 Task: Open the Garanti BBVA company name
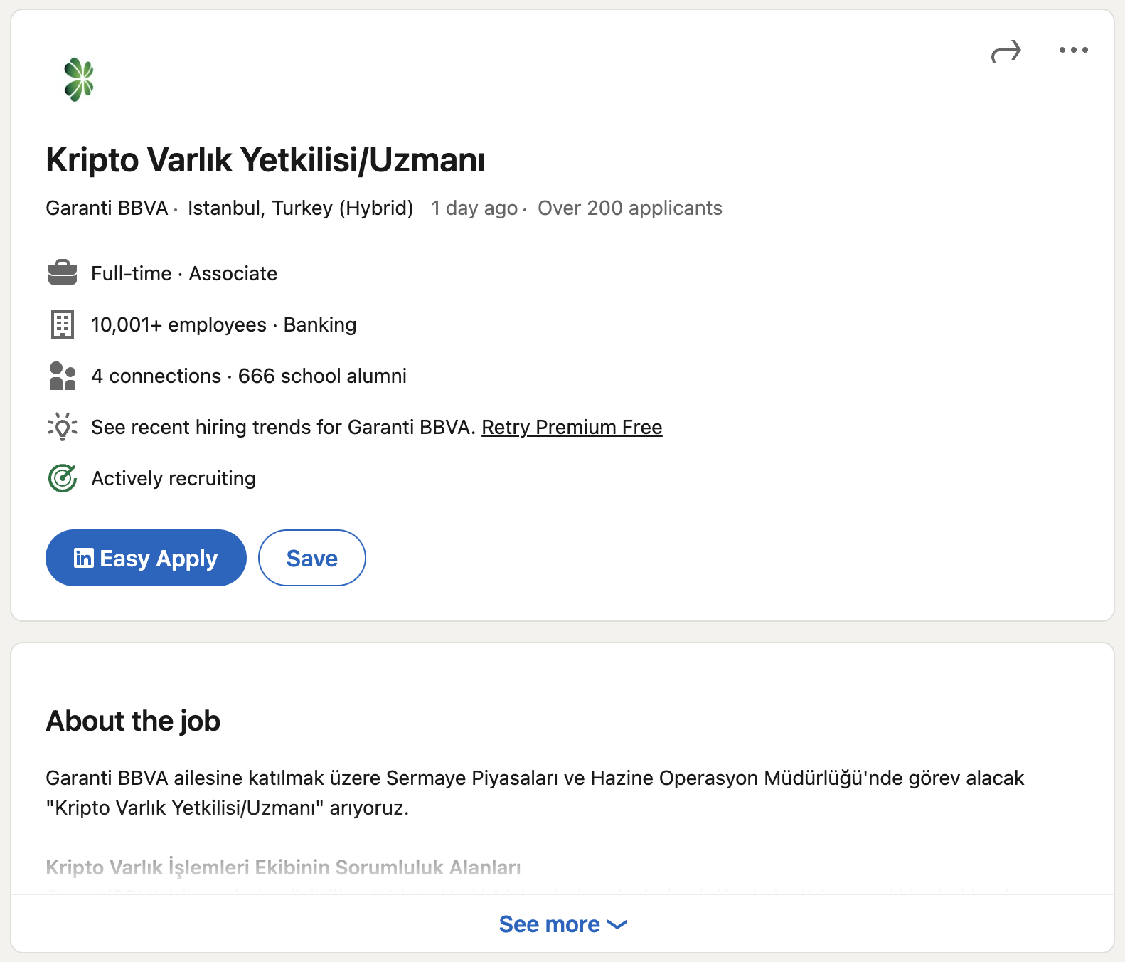(x=107, y=208)
